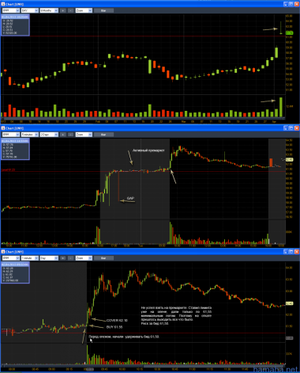
Task: Close the bottom Chart [UNH] window
Action: tap(297, 252)
